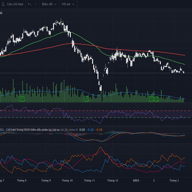Click the redo arrow icon
This screenshot has width=192, height=192.
click(x=36, y=4)
